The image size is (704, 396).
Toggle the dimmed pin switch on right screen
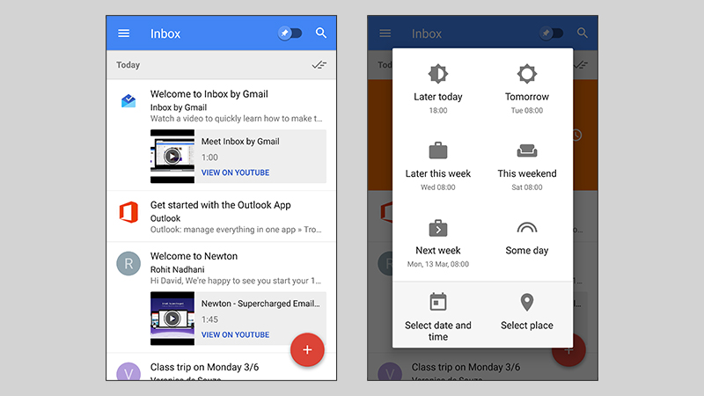point(552,33)
